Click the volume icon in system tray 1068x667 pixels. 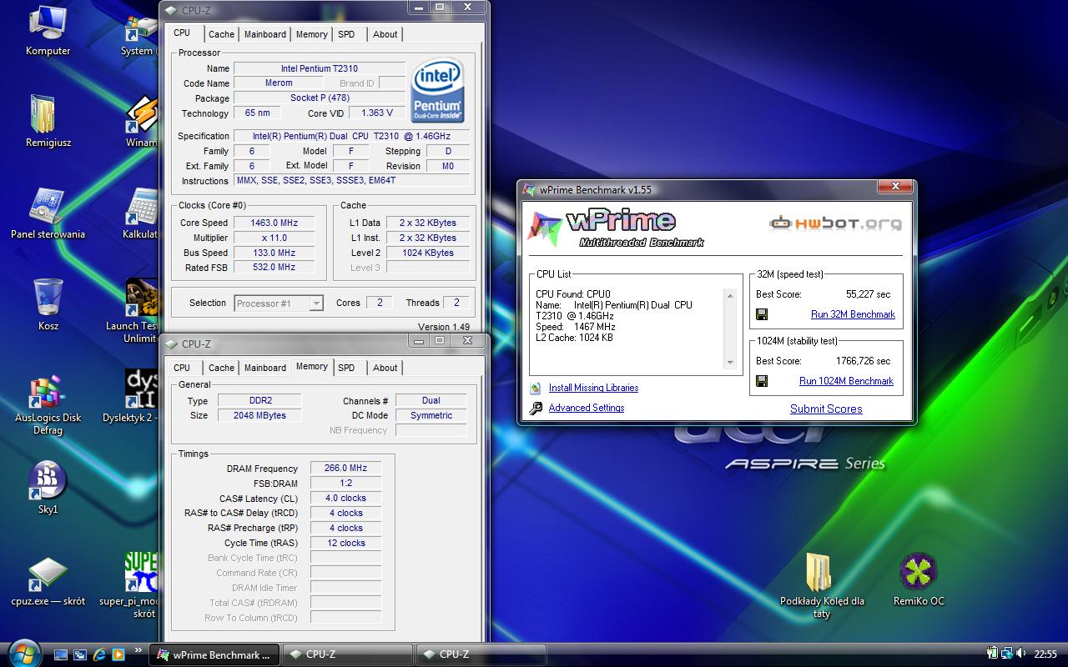pyautogui.click(x=1021, y=654)
